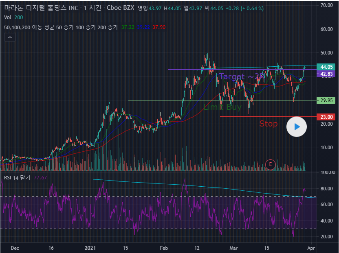The width and height of the screenshot is (339, 253).
Task: Select the 'Limit Buy' text annotation
Action: point(222,107)
